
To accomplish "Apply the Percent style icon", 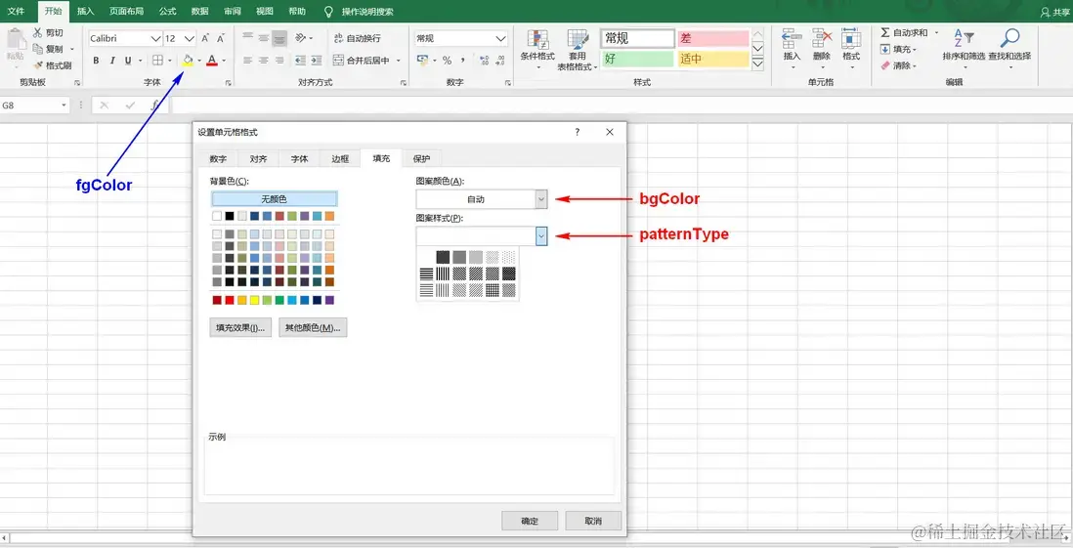I will (447, 61).
